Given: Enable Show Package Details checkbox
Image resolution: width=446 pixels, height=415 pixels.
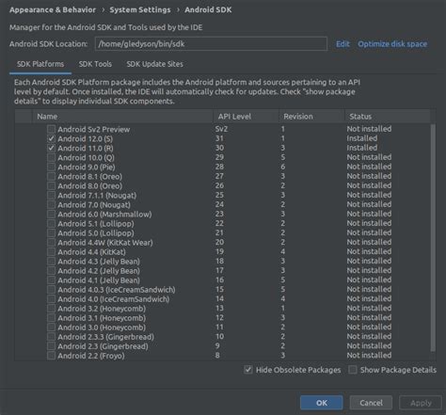Looking at the screenshot, I should (353, 370).
